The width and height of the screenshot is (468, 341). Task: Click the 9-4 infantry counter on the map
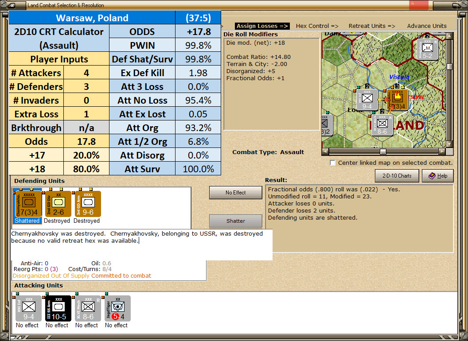click(367, 100)
